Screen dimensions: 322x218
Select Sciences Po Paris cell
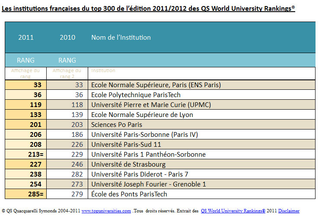tap(201, 124)
